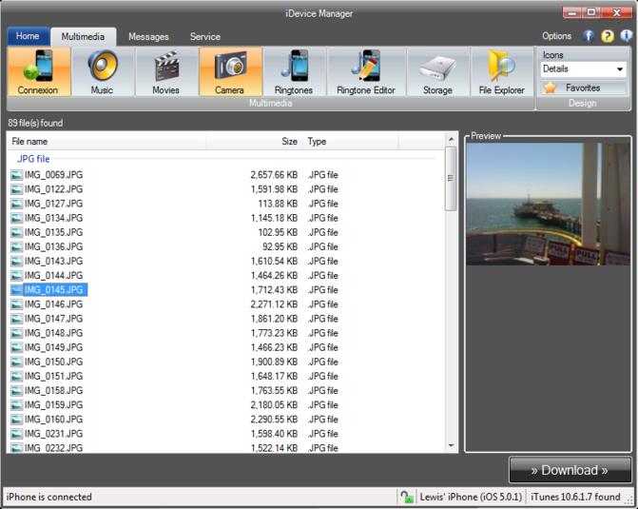
Task: Select file name IMG_0158.JPG
Action: (x=53, y=391)
